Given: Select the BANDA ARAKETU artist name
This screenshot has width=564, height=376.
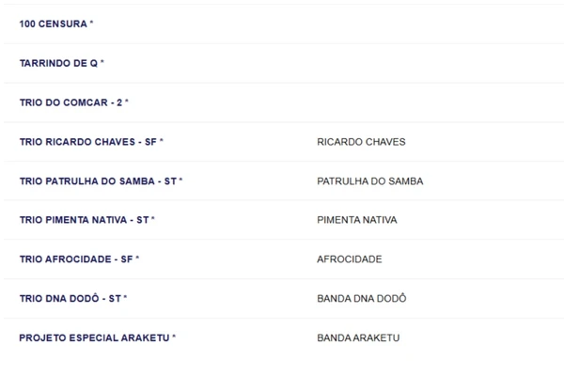Looking at the screenshot, I should click(x=358, y=337).
